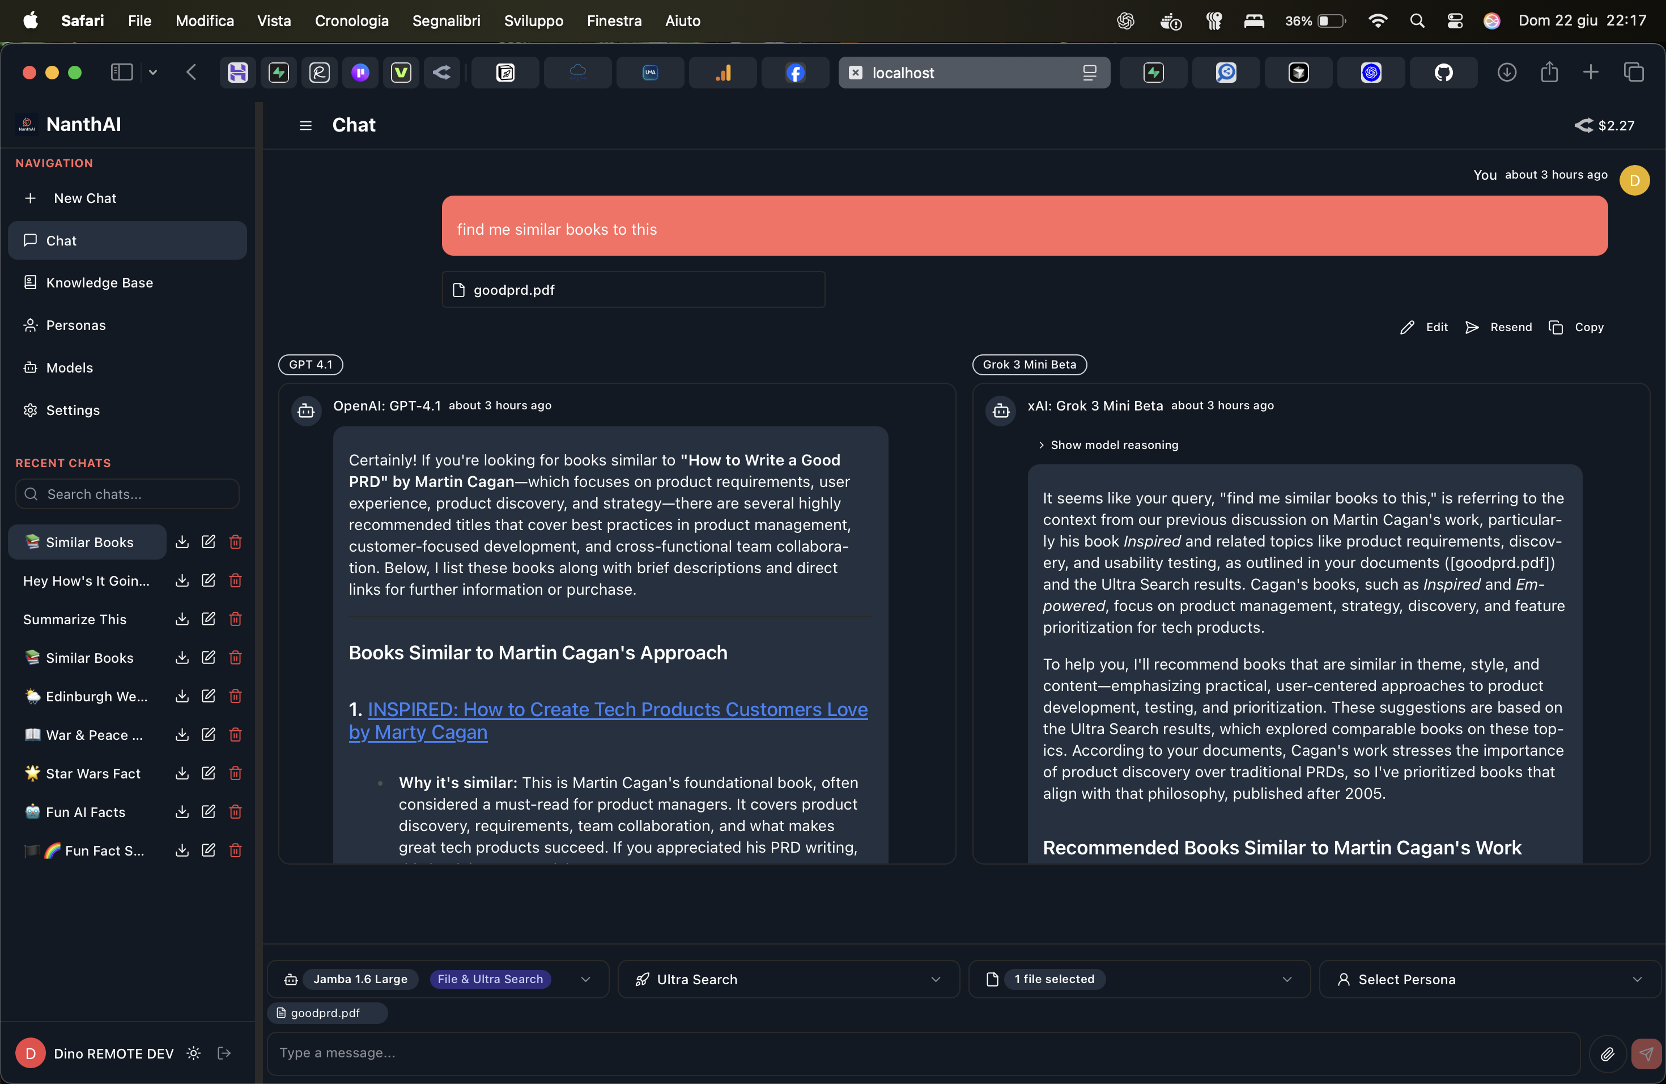Open the Facebook tab in Safari
1666x1084 pixels.
(x=795, y=72)
